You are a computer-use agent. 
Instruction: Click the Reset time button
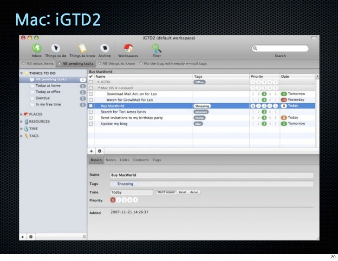(x=182, y=192)
